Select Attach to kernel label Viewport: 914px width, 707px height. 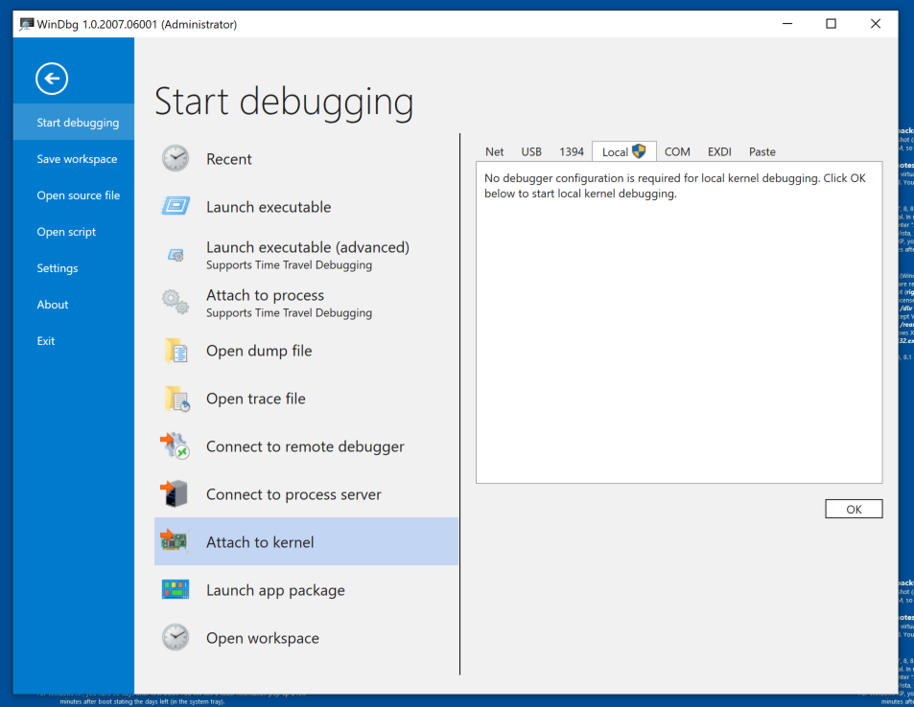(260, 542)
